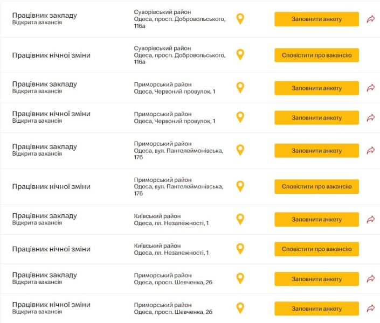Viewport: 380px width, 323px height.
Task: Open Працівник закладу title at Пантелеймонівська
Action: pos(45,146)
